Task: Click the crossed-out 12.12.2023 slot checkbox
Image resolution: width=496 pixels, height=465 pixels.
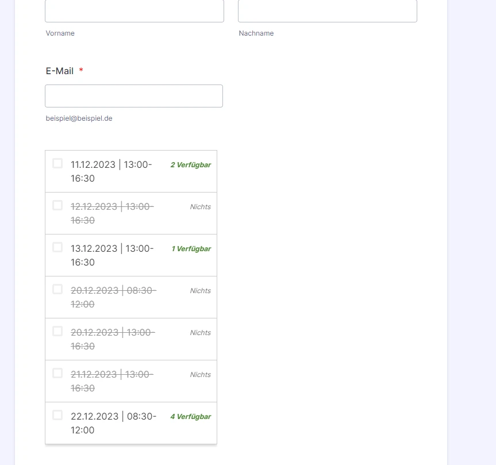Action: [57, 205]
